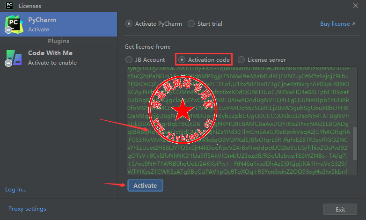The width and height of the screenshot is (366, 220).
Task: Click the 'Get license from:' label
Action: click(x=147, y=47)
